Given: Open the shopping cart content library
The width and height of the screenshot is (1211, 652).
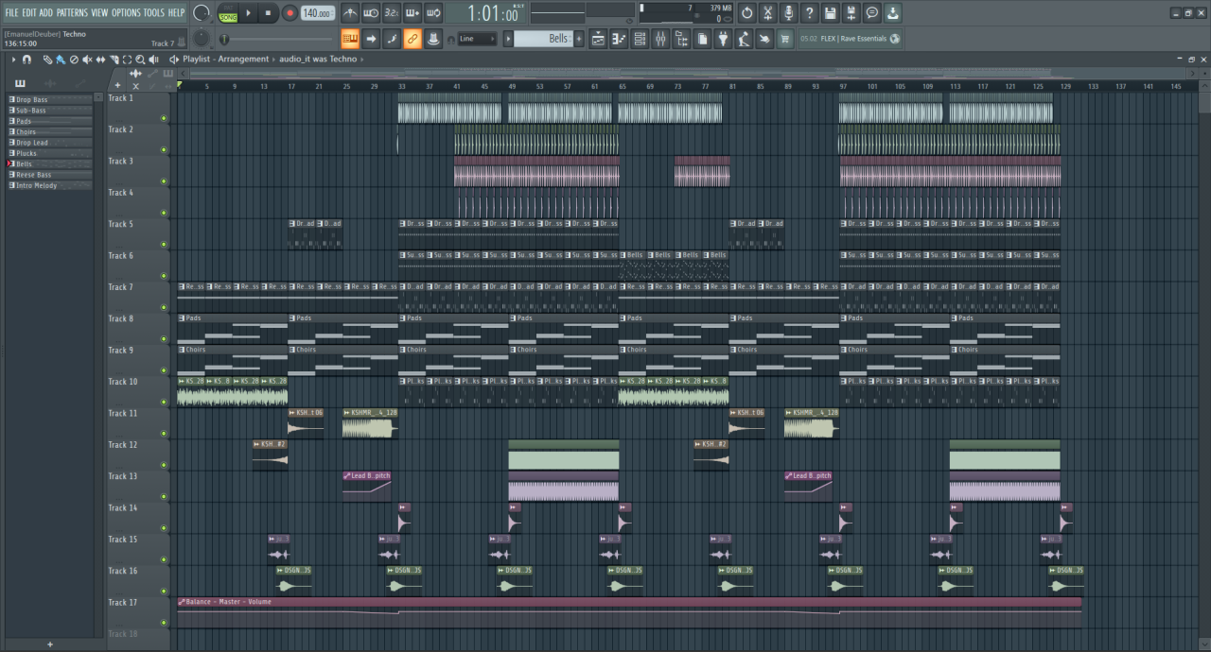Looking at the screenshot, I should (785, 39).
